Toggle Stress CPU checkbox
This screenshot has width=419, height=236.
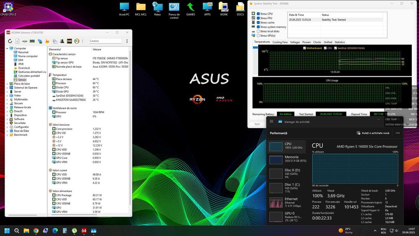coord(259,14)
